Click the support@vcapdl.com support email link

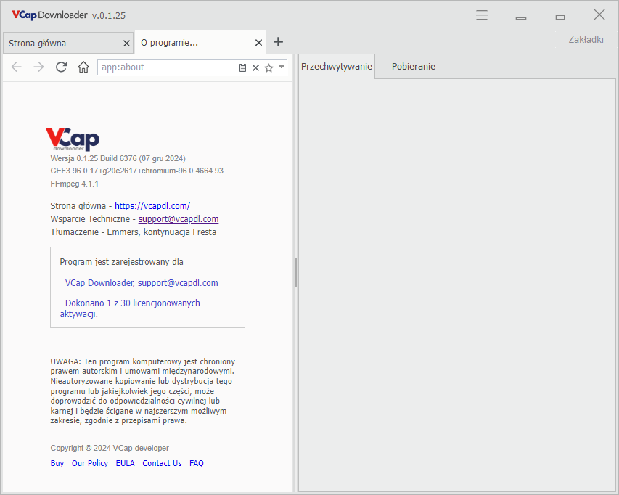[x=179, y=218]
